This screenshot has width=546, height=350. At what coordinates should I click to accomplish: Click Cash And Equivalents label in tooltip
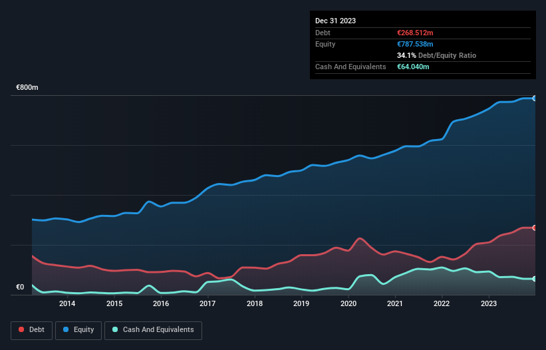pos(350,67)
